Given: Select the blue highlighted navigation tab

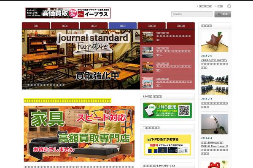Looking at the screenshot, I should 123,26.
